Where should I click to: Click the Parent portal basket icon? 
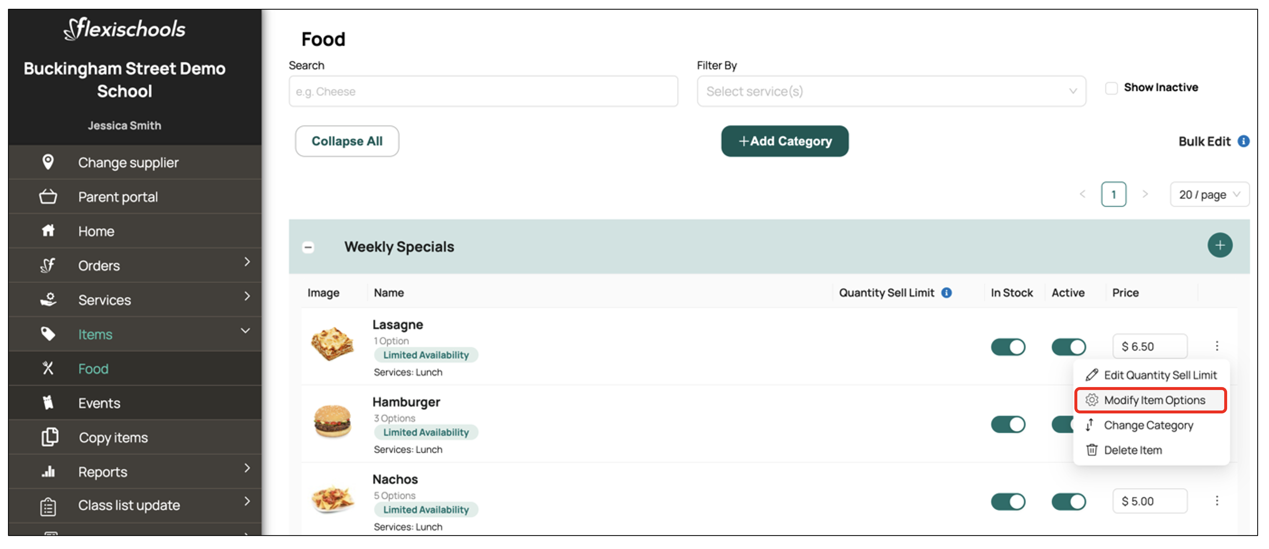point(48,196)
